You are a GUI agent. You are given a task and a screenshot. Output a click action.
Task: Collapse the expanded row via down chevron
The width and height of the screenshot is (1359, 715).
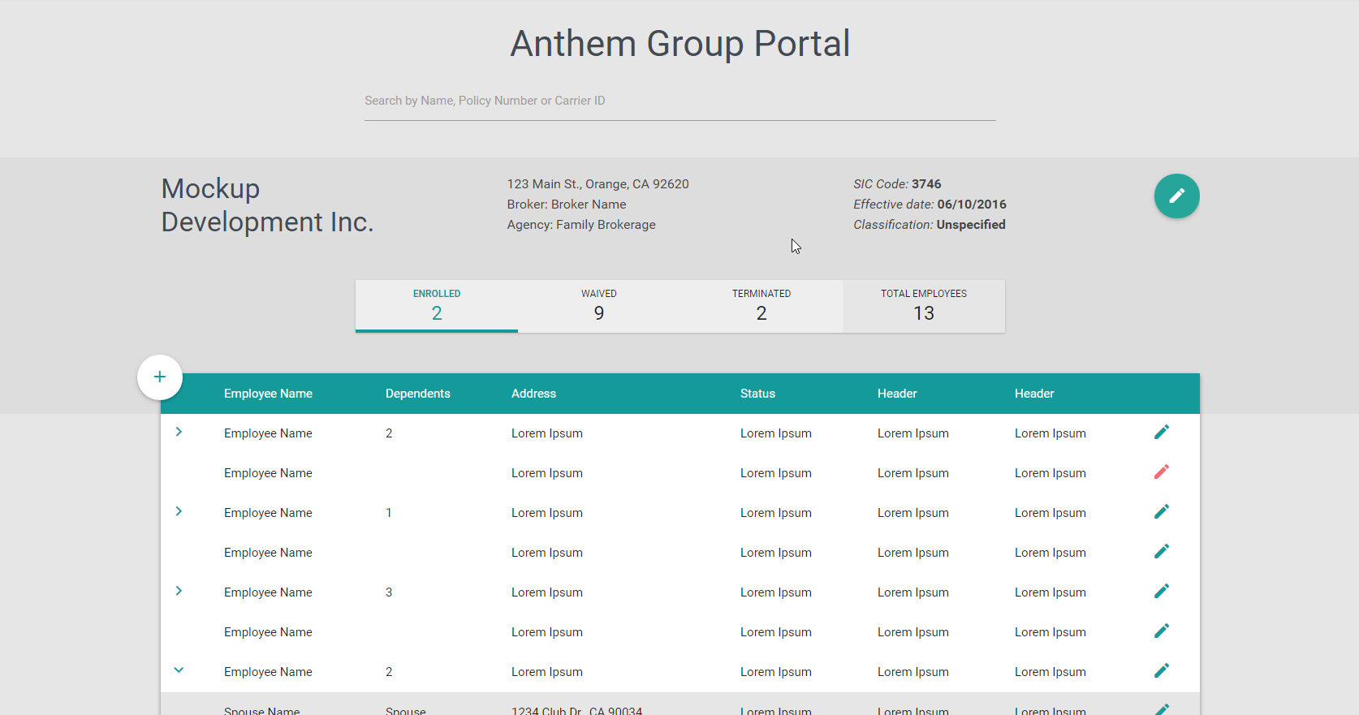(x=179, y=670)
